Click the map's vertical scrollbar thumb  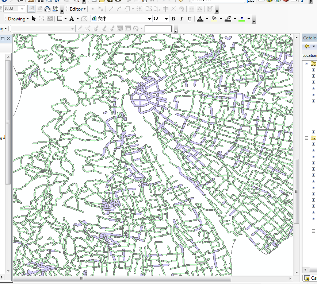tap(297, 191)
